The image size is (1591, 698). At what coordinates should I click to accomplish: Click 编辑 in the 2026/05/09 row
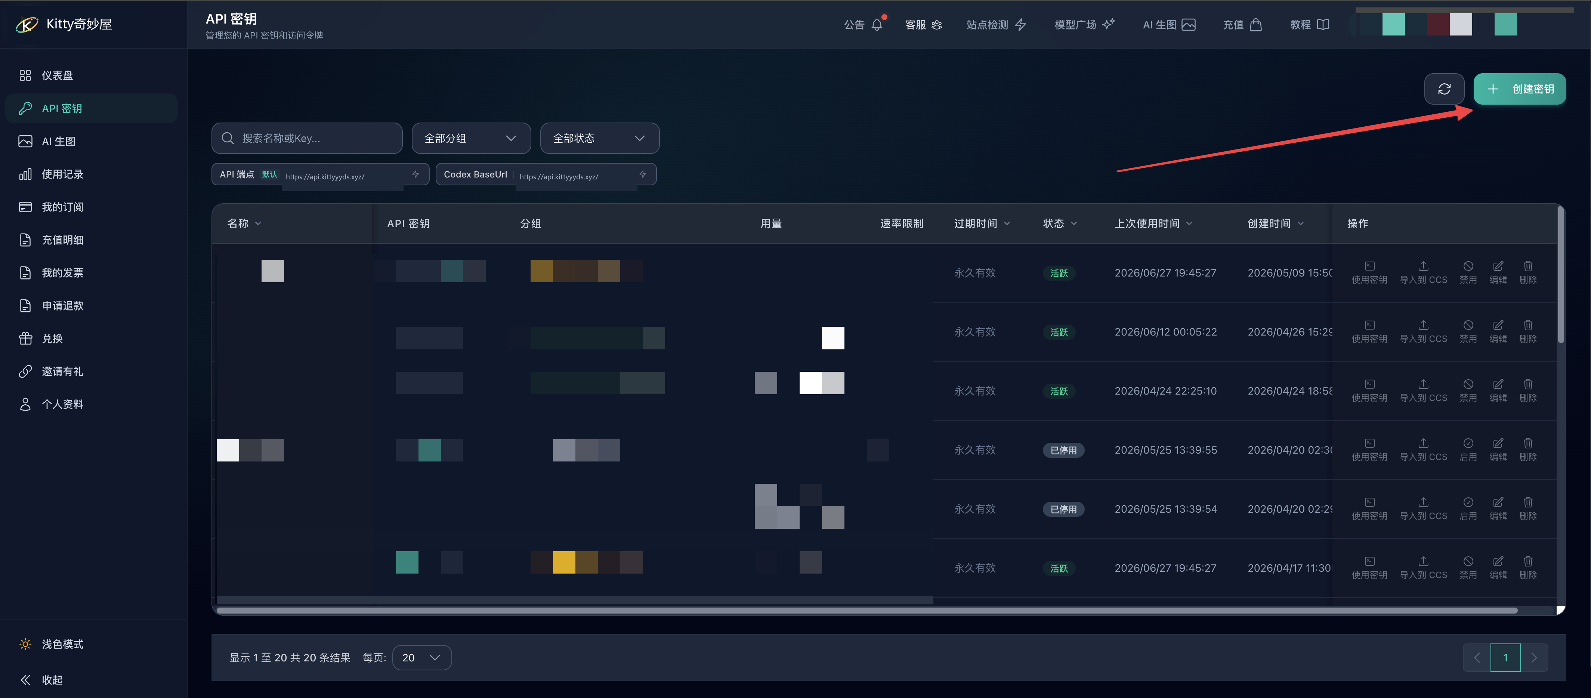tap(1498, 272)
